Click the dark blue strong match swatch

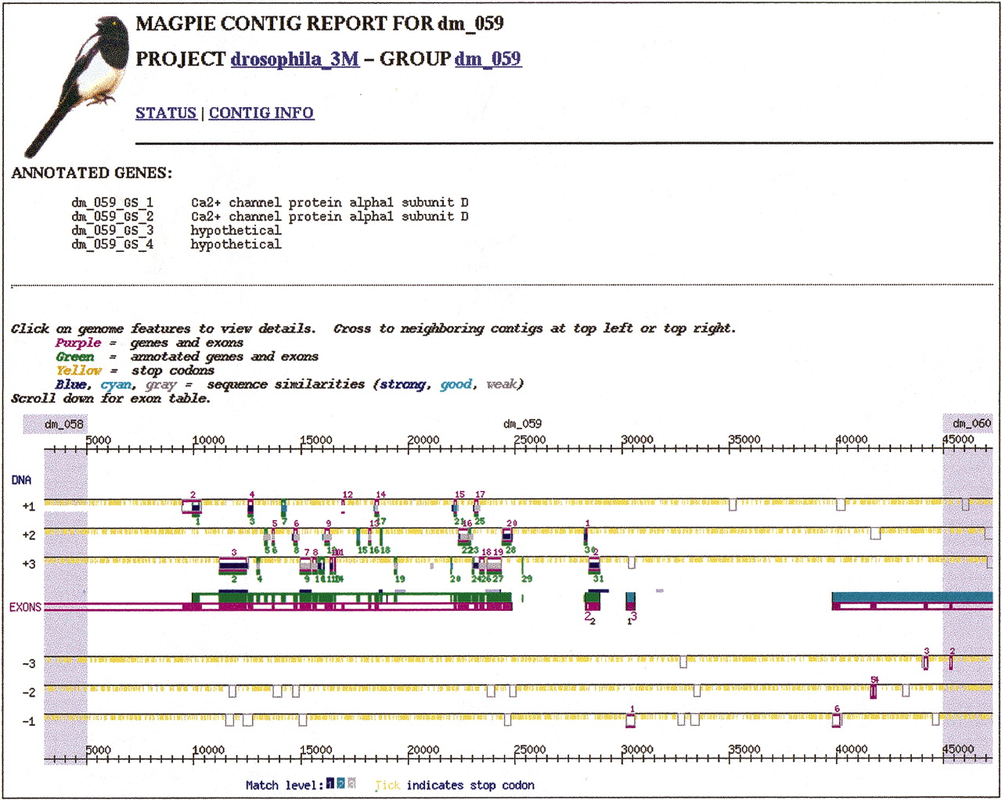(330, 784)
